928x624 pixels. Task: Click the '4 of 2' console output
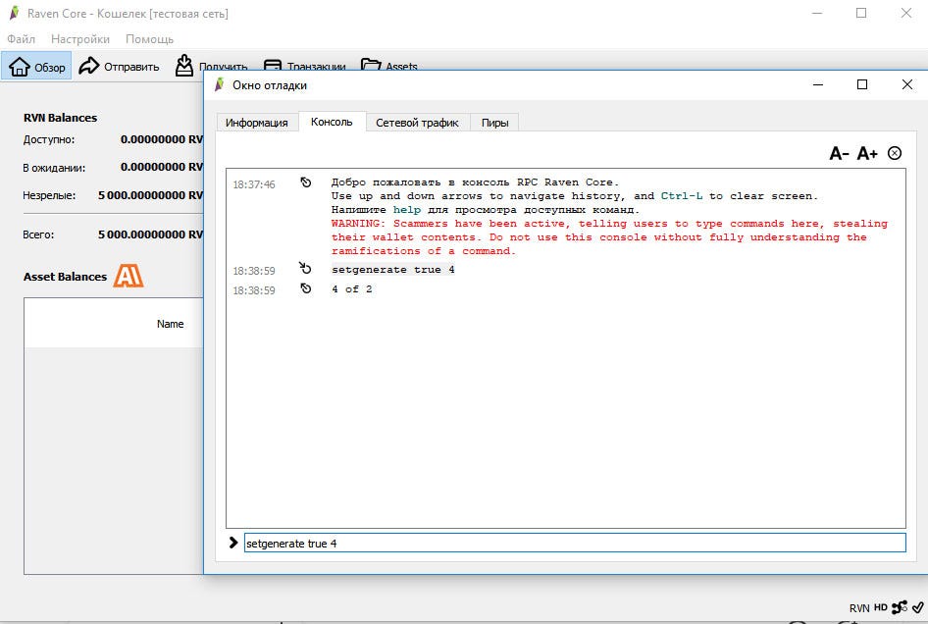[351, 288]
